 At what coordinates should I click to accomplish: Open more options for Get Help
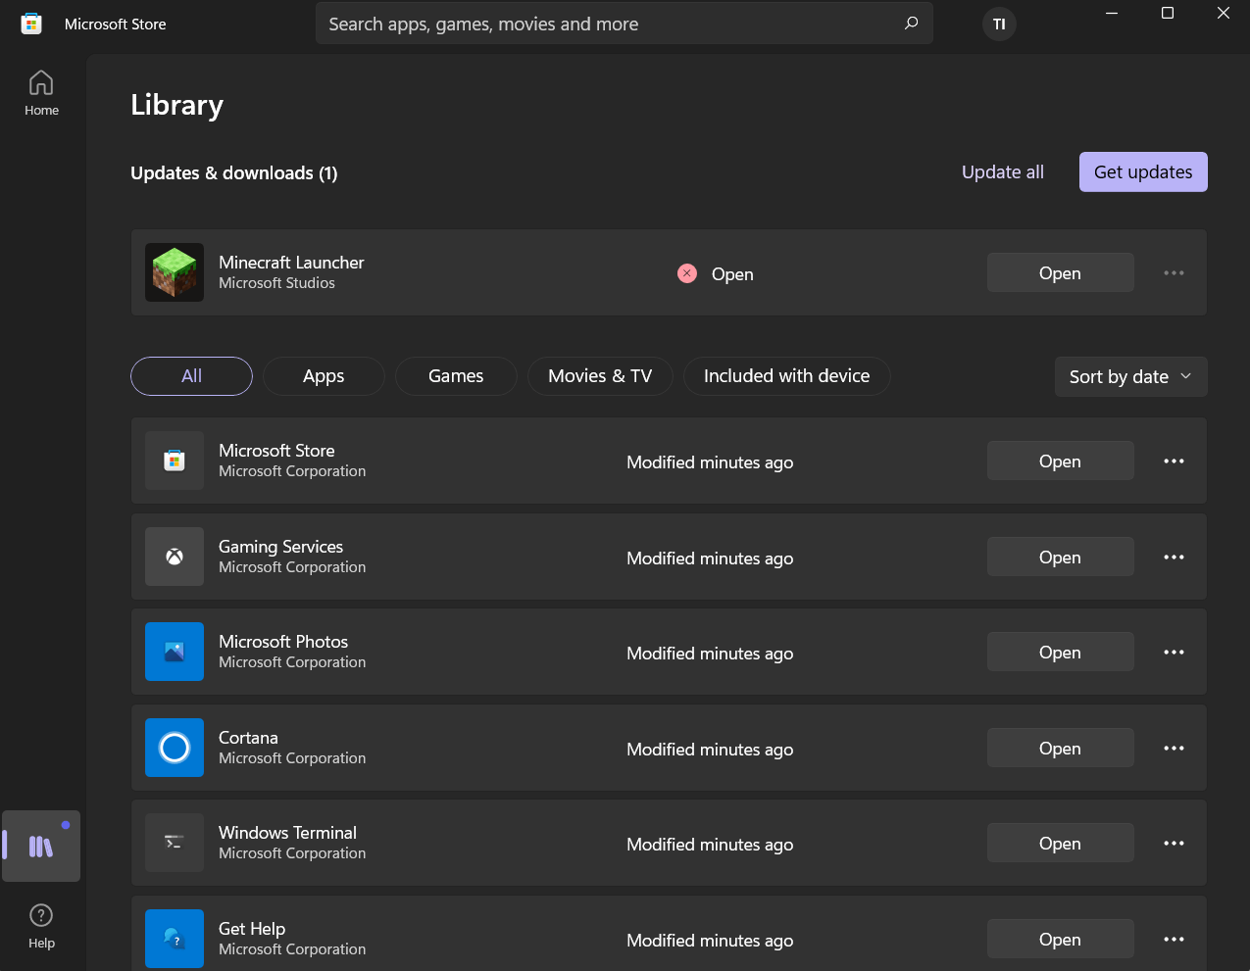pyautogui.click(x=1174, y=940)
